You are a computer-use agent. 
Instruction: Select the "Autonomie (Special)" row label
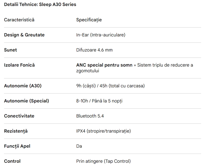(26, 101)
